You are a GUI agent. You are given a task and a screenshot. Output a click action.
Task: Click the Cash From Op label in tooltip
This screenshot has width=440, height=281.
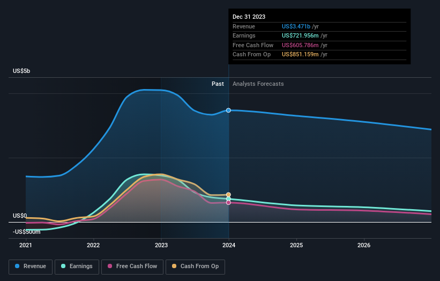click(252, 55)
